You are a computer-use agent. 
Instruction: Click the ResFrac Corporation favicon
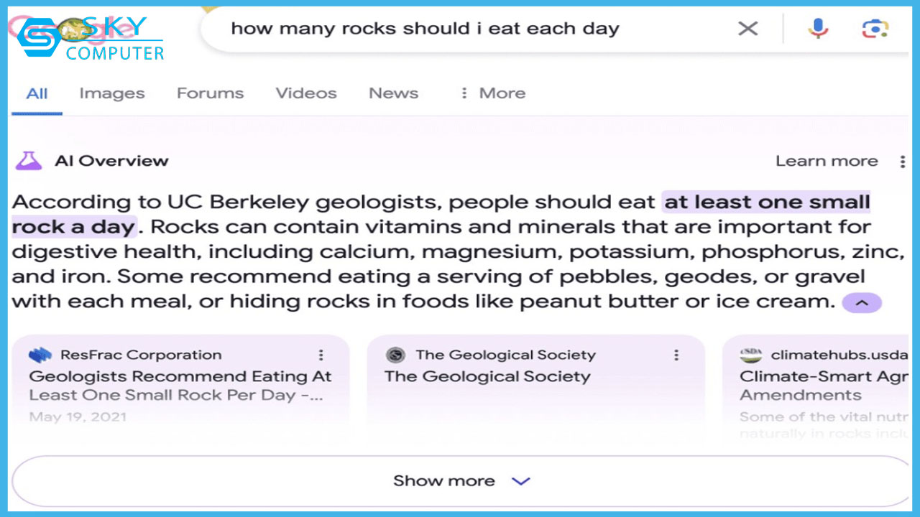pyautogui.click(x=40, y=355)
